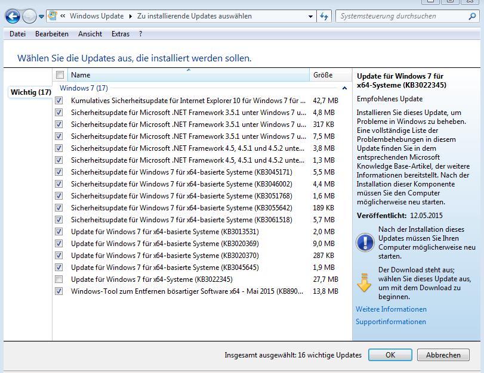484x373 pixels.
Task: Uncheck .NET Framework 3.5.1 update 4,8 MB
Action: point(58,113)
